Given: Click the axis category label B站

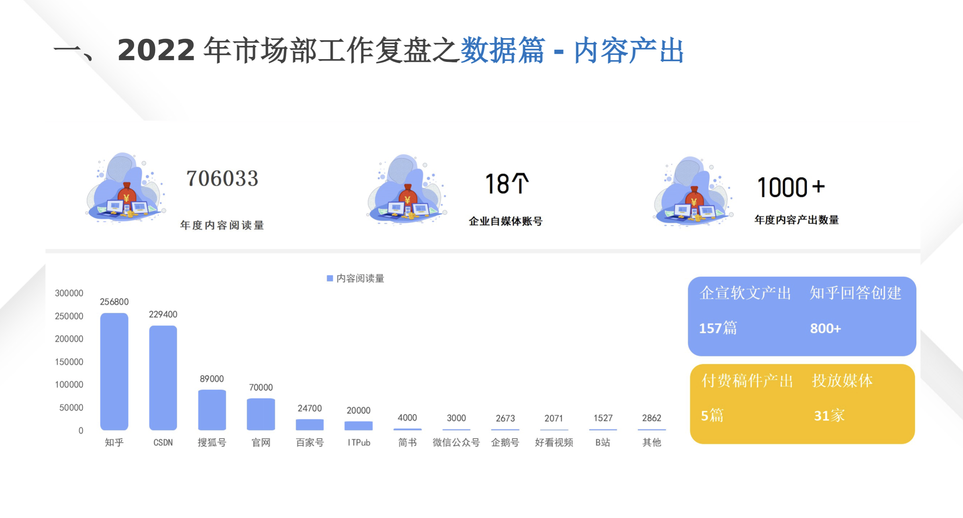Looking at the screenshot, I should pos(603,443).
